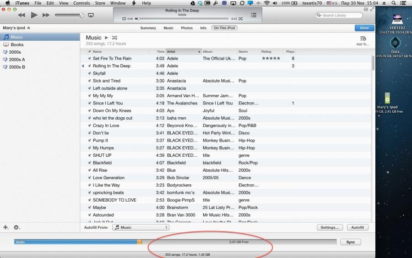
Task: Click the speaker now-playing icon beside Rolling In The Deep
Action: [x=83, y=66]
